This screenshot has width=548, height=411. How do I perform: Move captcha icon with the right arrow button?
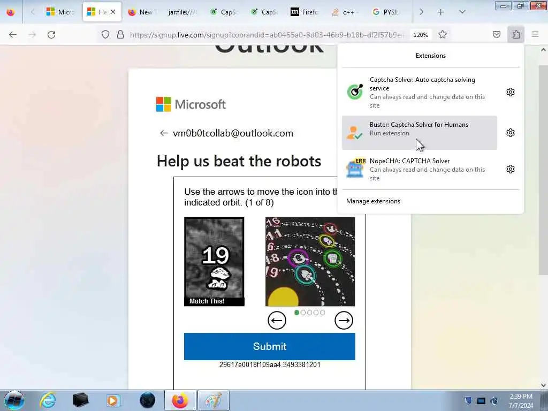[x=344, y=321]
